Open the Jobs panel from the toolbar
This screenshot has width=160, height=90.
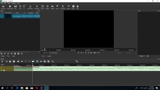77,7
